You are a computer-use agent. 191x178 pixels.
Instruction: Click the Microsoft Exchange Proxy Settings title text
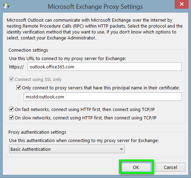click(95, 7)
